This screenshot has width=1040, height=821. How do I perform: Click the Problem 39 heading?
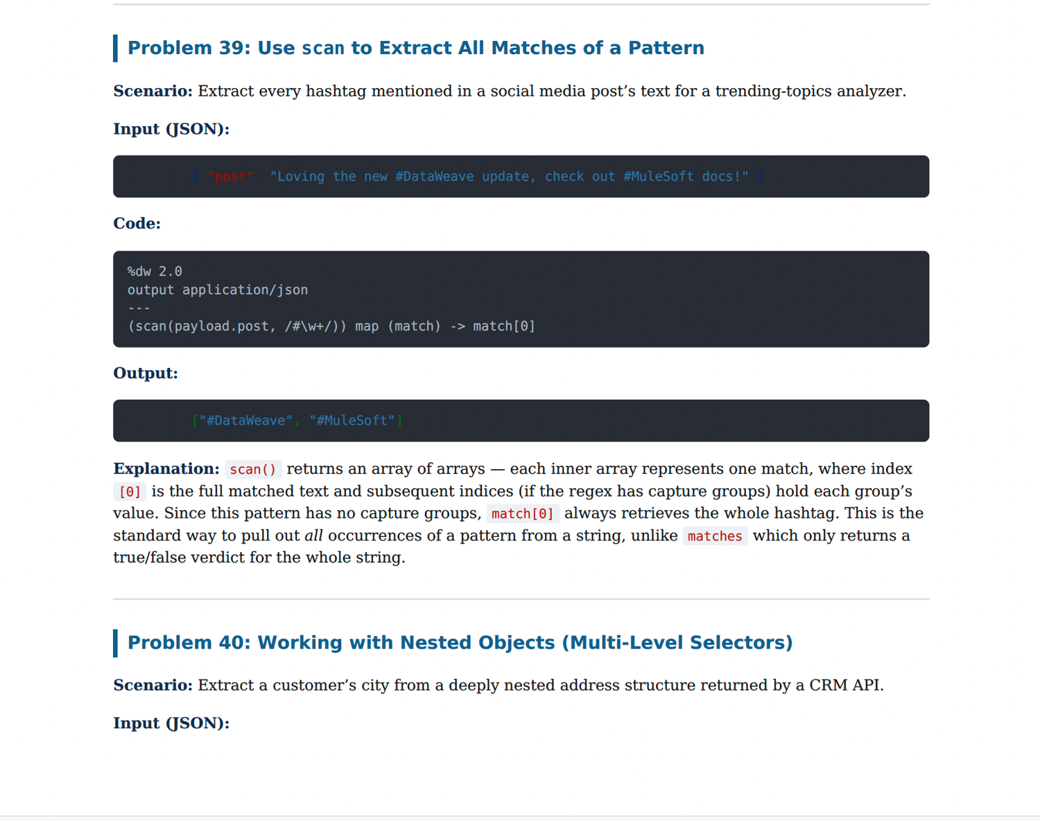(415, 48)
